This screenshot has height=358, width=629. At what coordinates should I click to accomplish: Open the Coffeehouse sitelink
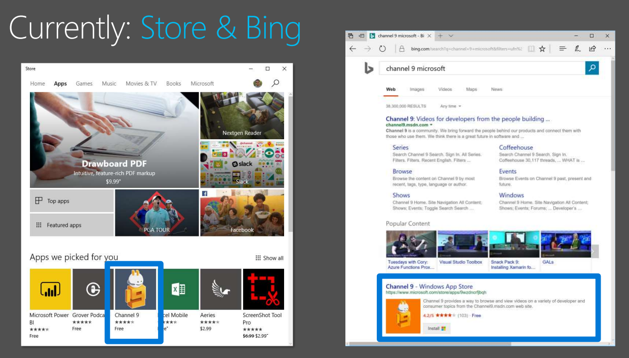click(516, 147)
